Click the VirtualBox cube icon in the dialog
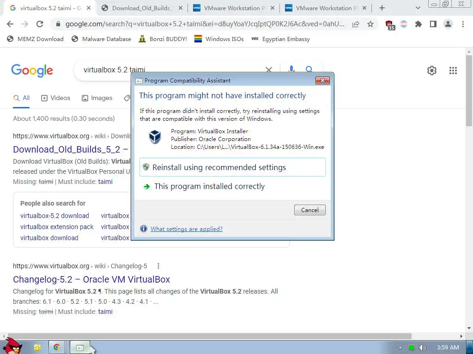The image size is (473, 354). click(x=155, y=137)
